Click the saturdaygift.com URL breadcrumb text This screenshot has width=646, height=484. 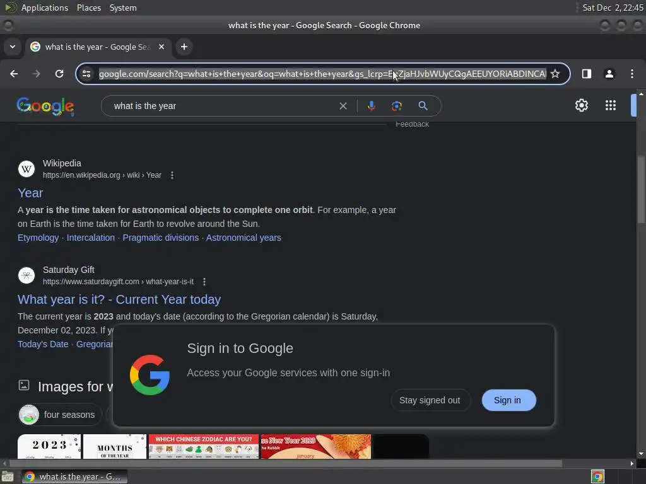(x=118, y=282)
